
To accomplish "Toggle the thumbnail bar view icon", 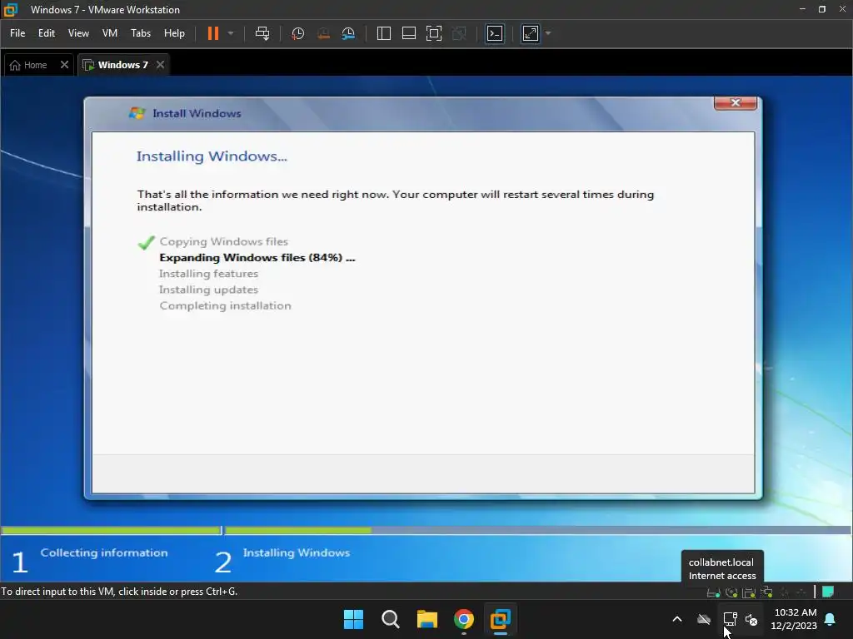I will point(408,33).
